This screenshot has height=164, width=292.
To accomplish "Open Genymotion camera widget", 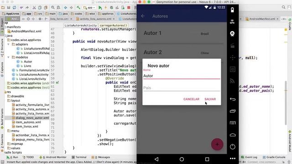I will pos(232,34).
